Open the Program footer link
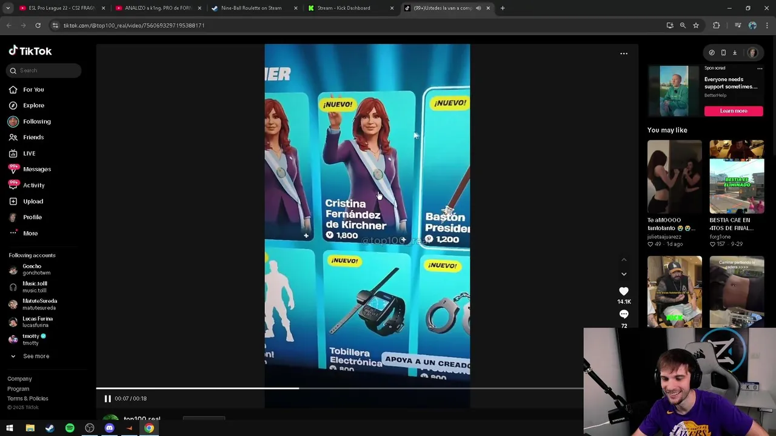Screen dimensions: 776x436 [18, 389]
